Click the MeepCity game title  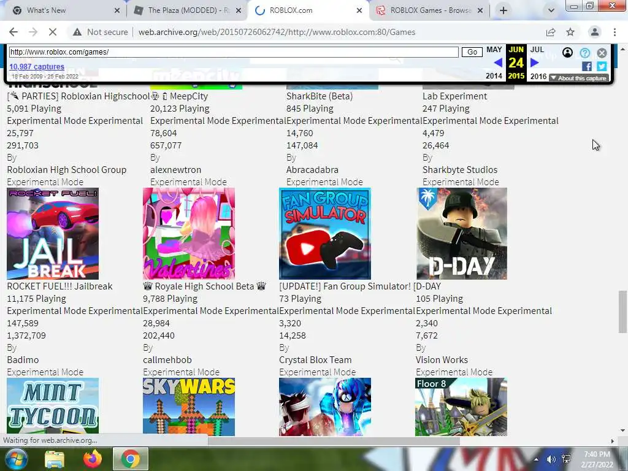point(179,96)
